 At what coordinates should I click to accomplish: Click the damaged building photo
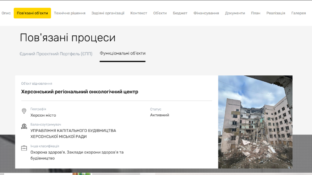[255, 122]
